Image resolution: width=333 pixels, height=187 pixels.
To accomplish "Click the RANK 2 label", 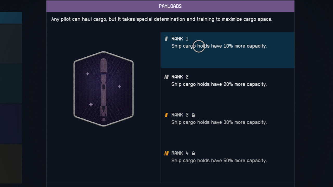I will coord(180,77).
